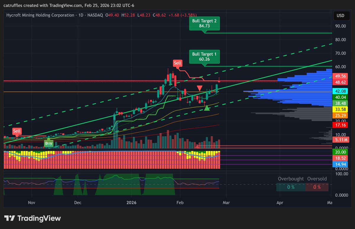This screenshot has height=229, width=355.
Task: Click the orange 25.29 price label
Action: click(341, 115)
